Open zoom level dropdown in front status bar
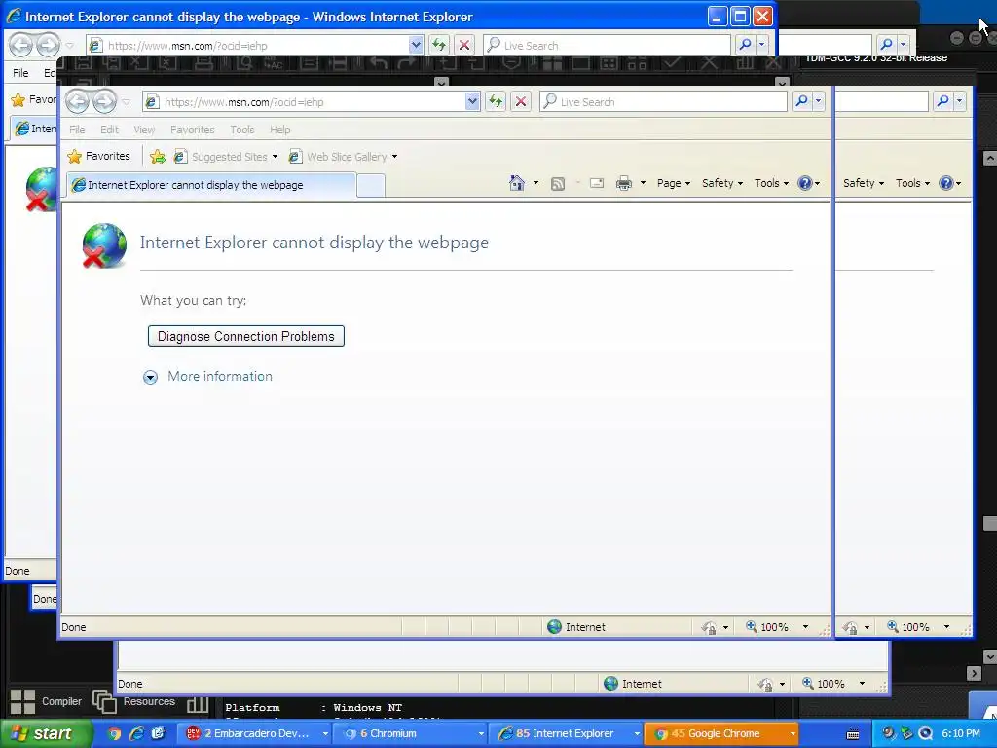Image resolution: width=997 pixels, height=748 pixels. pyautogui.click(x=805, y=627)
